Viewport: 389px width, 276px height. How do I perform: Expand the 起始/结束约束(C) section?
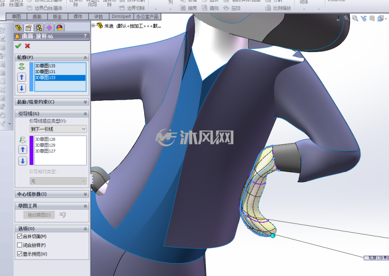click(85, 102)
